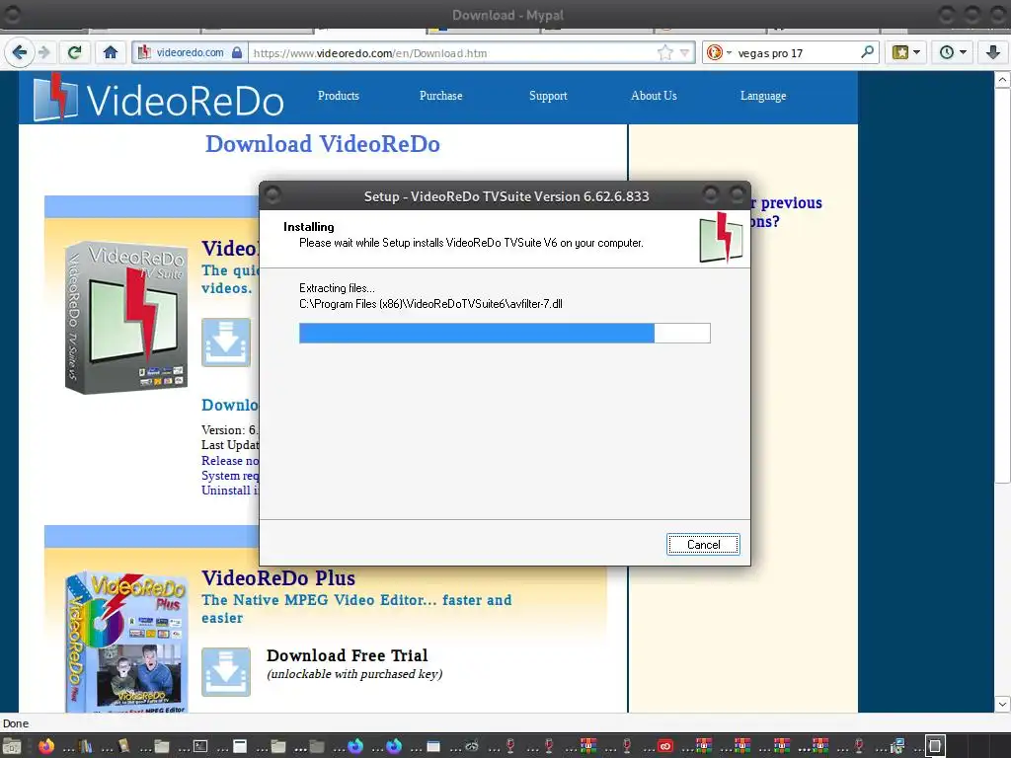The height and width of the screenshot is (758, 1011).
Task: Click the terminal icon in the taskbar
Action: click(x=200, y=746)
